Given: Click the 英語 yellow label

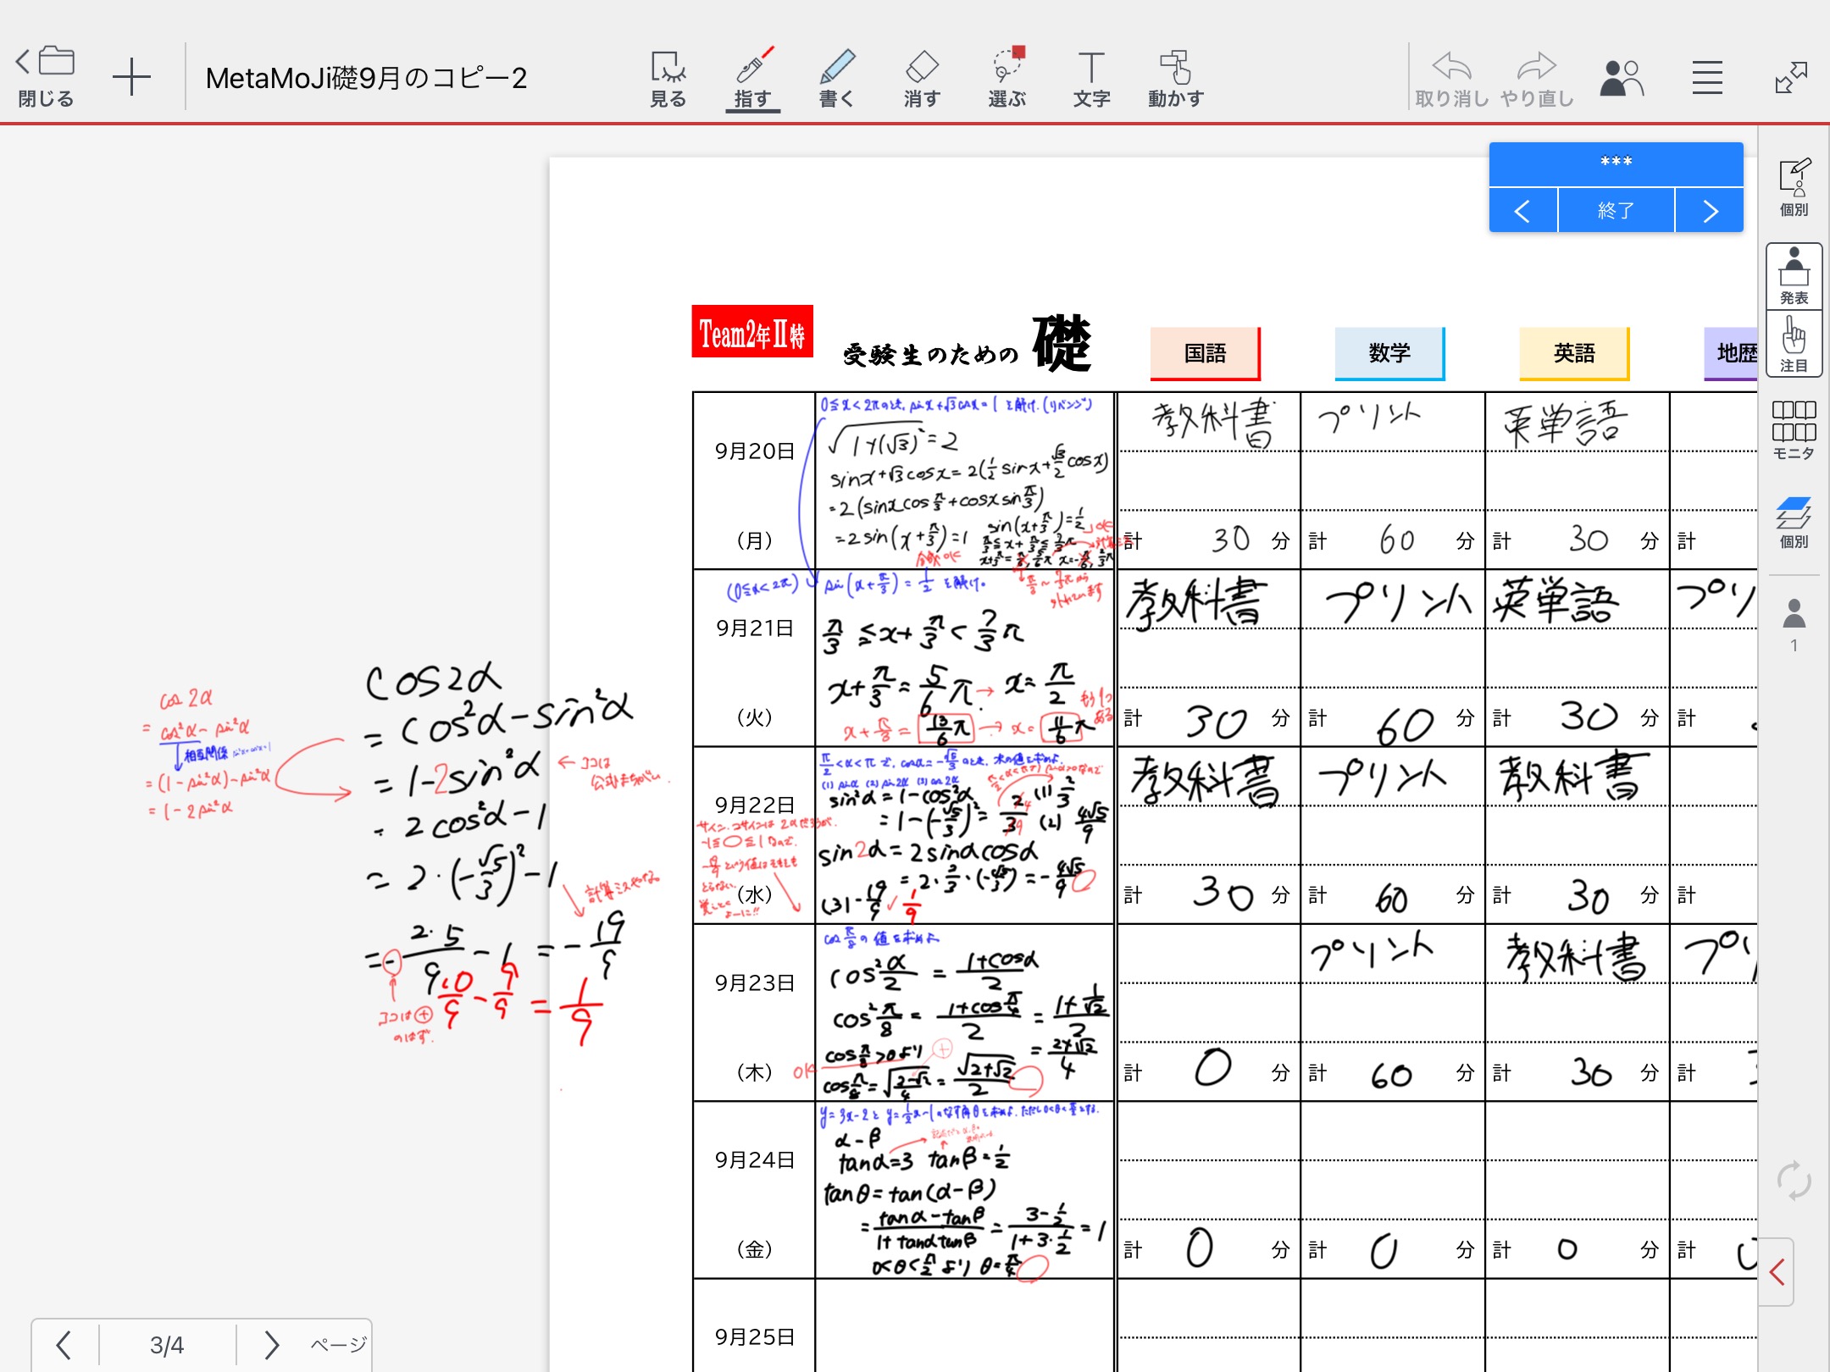Looking at the screenshot, I should [1574, 353].
